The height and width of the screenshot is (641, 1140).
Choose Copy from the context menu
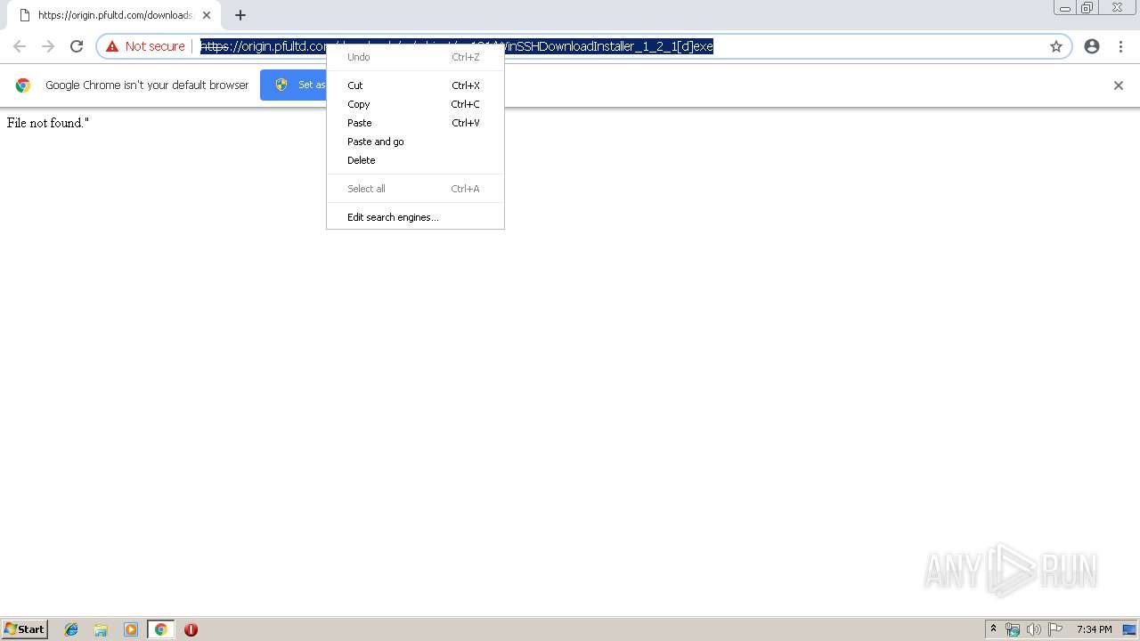(415, 104)
